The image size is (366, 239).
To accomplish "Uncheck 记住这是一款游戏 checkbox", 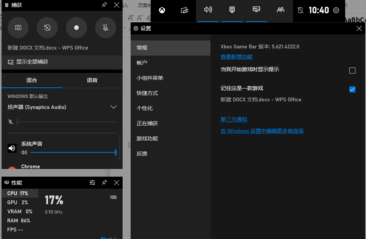I will 352,89.
